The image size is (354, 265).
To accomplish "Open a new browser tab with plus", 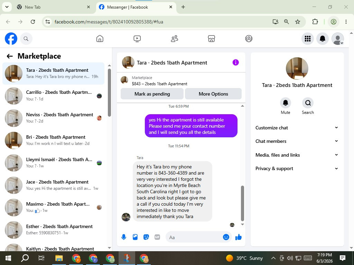I will click(183, 7).
